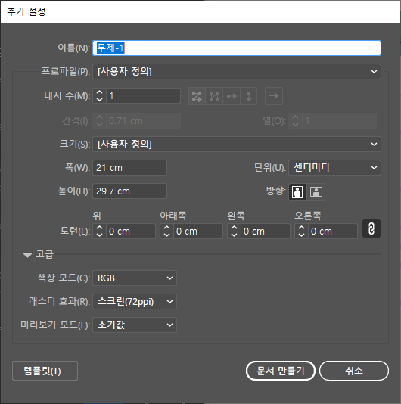Viewport: 401px width, 404px height.
Task: Click the 폭 width field
Action: tap(129, 168)
